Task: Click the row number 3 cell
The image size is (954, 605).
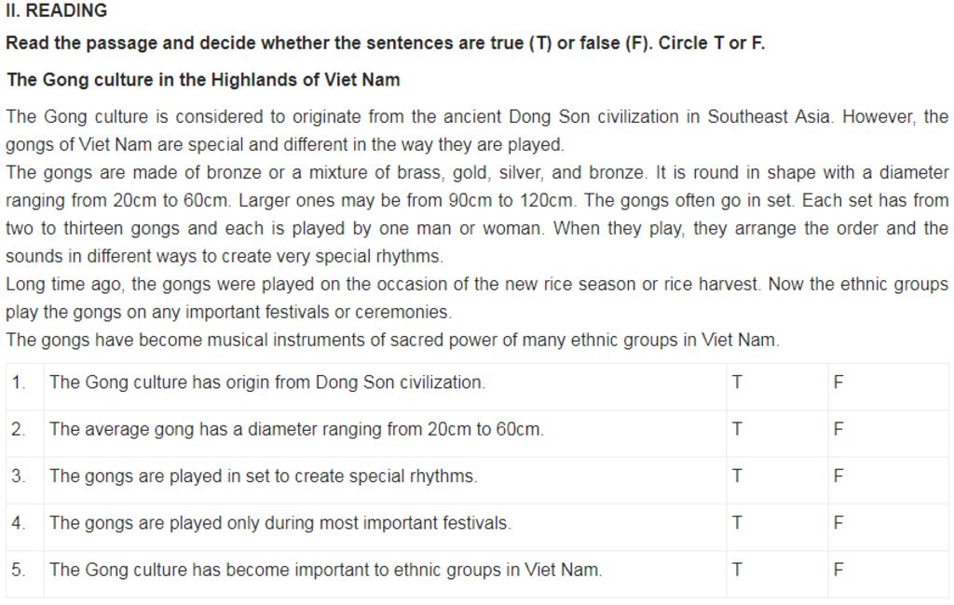Action: pos(25,477)
